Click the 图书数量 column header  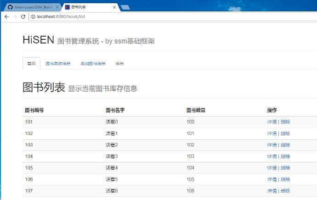(x=196, y=110)
